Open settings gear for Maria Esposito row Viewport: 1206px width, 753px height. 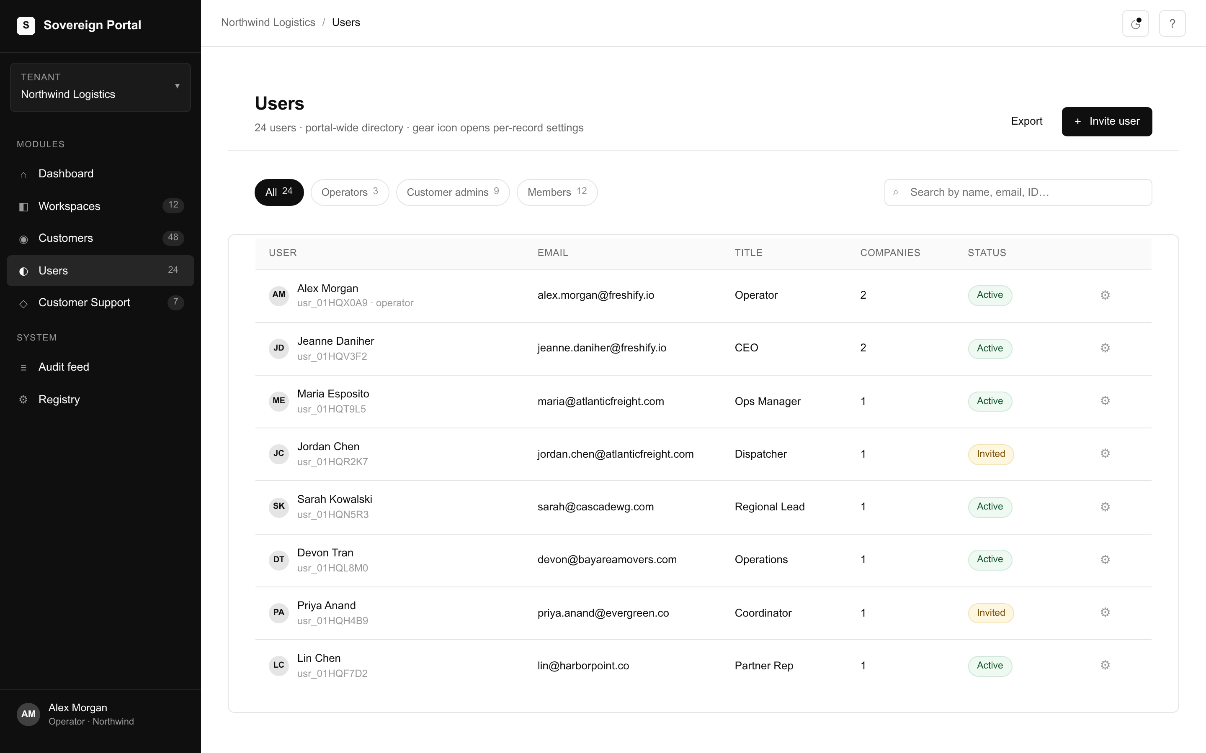[x=1105, y=401]
